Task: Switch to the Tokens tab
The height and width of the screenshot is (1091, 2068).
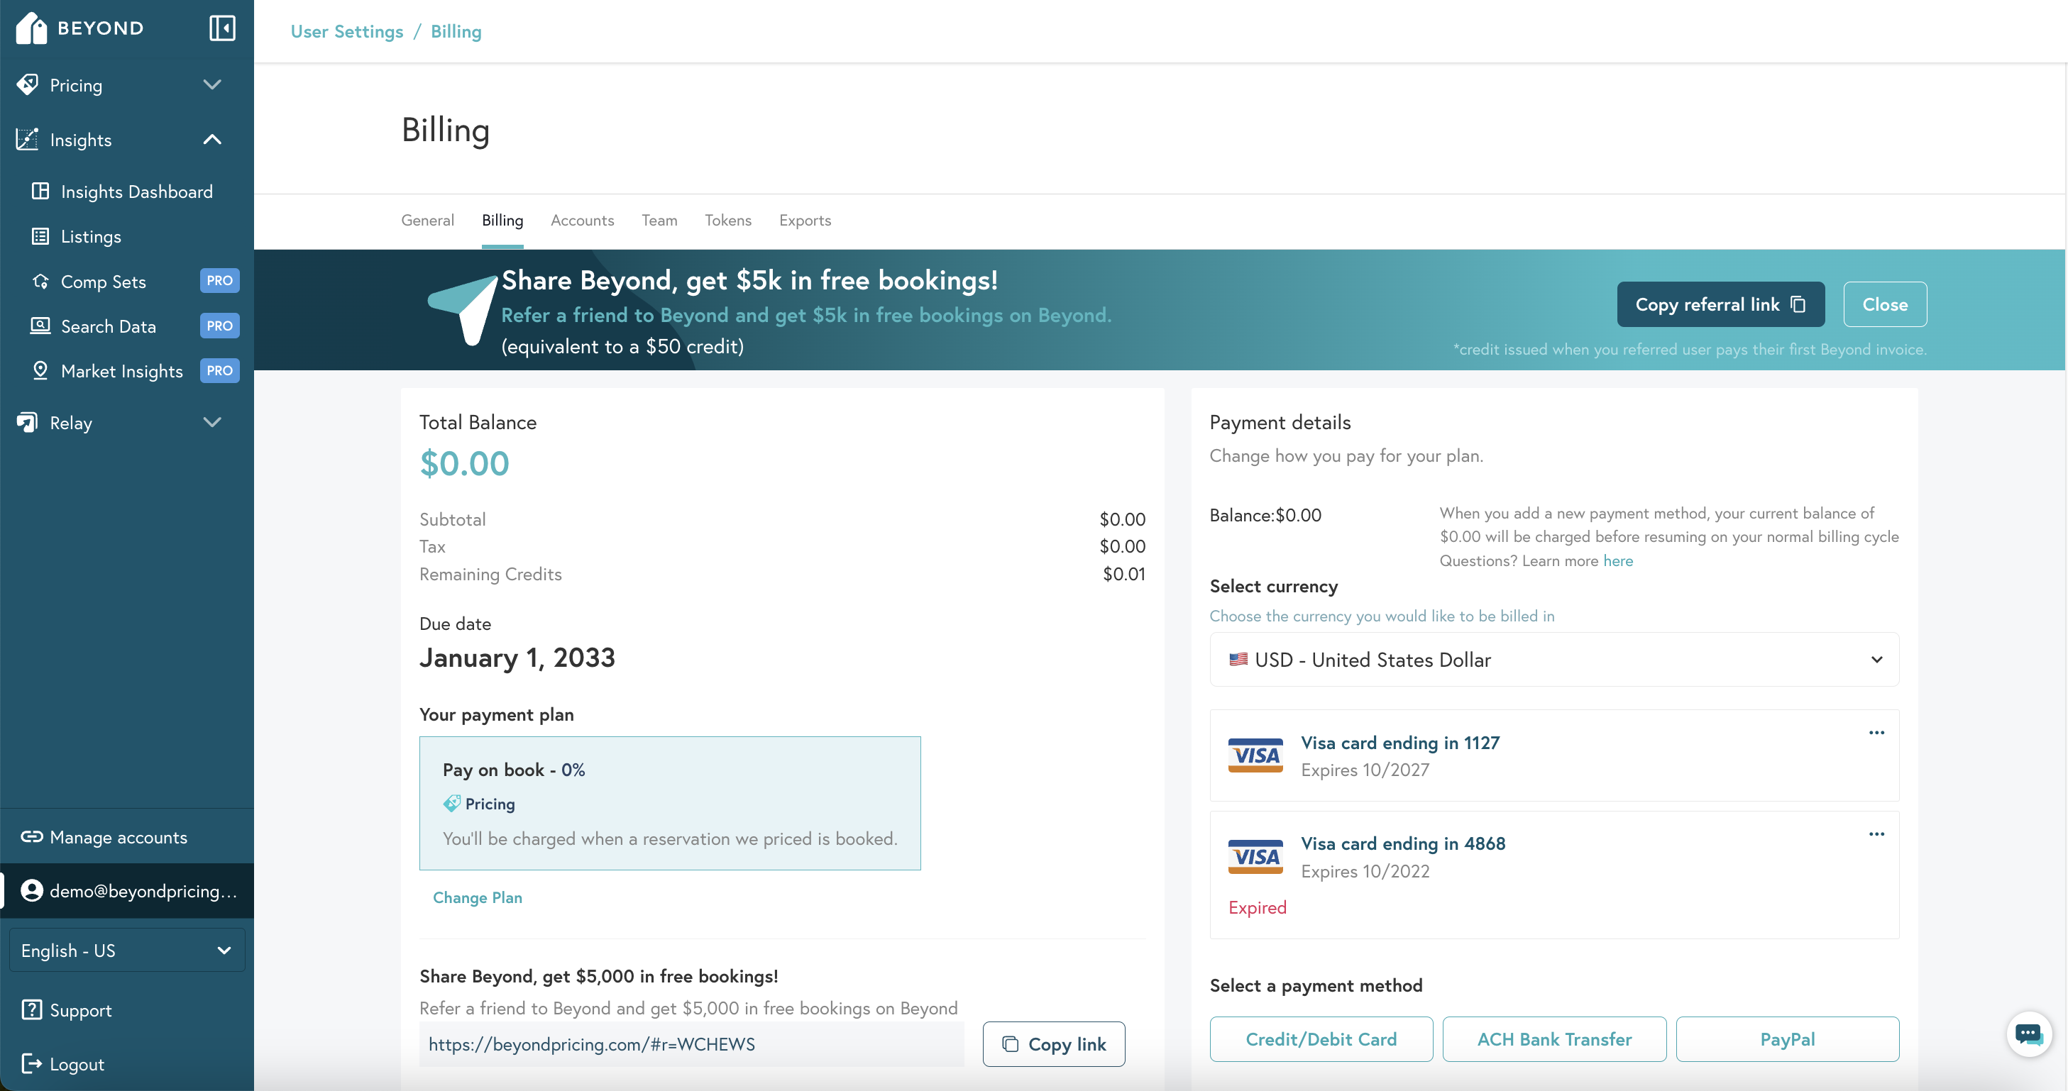Action: [x=727, y=221]
